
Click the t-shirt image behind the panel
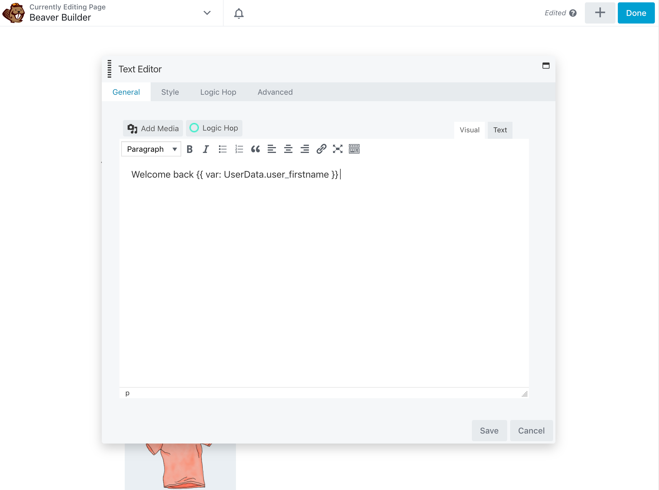pyautogui.click(x=180, y=466)
